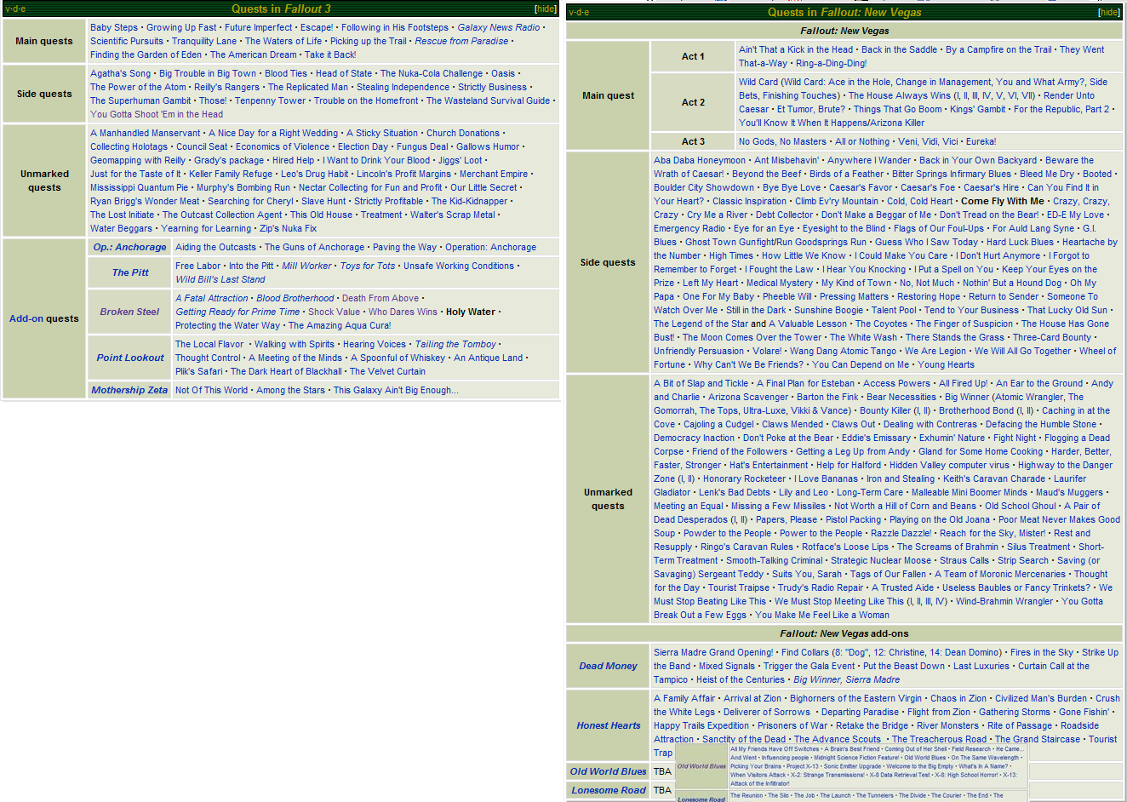The width and height of the screenshot is (1127, 802).
Task: Open Young Hearts quest link
Action: [x=946, y=364]
